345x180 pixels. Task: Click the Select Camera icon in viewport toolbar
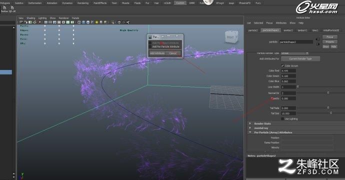point(21,22)
